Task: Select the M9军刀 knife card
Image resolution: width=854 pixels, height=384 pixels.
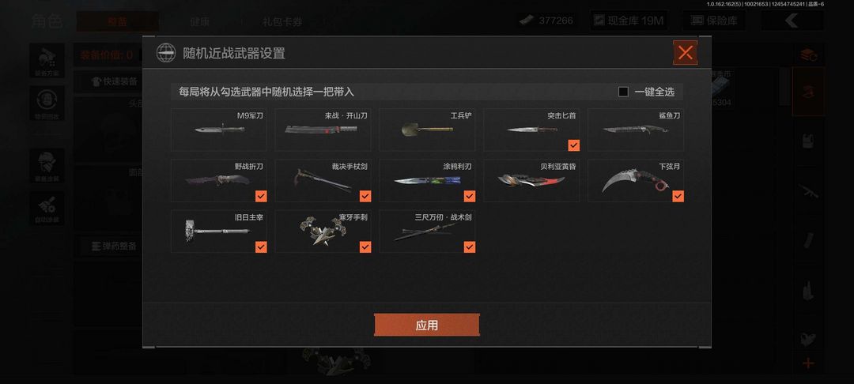Action: point(219,130)
